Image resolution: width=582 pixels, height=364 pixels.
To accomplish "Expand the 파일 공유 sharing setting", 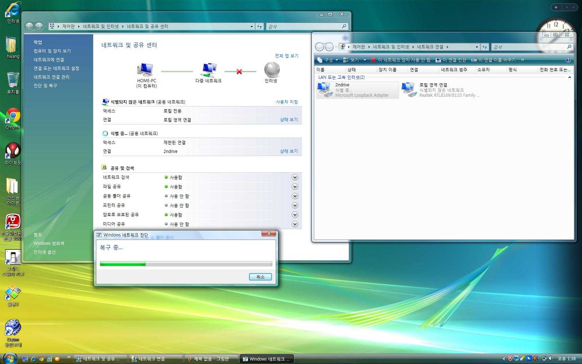I will click(x=295, y=187).
